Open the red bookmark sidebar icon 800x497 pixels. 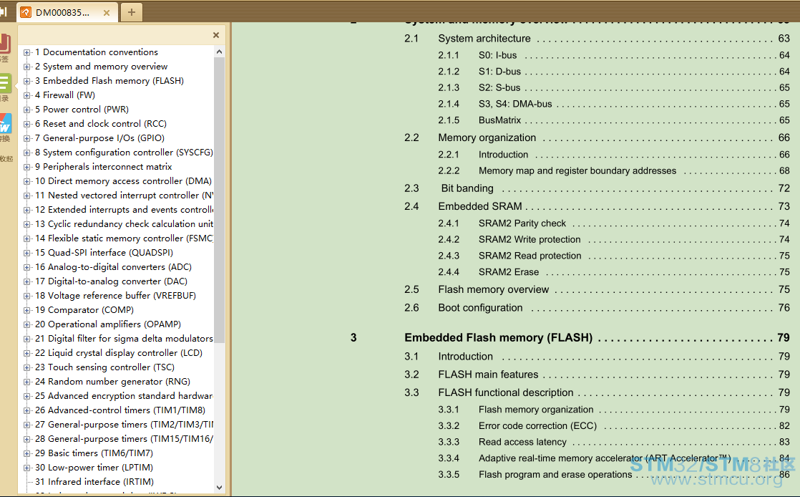click(x=5, y=44)
